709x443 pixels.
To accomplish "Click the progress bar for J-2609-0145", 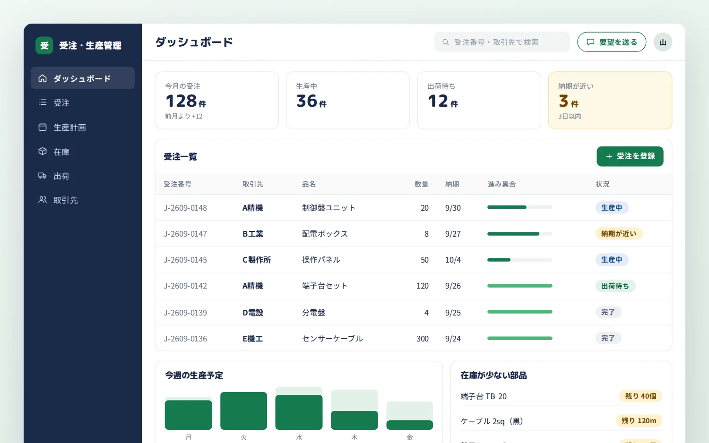I will (x=520, y=260).
